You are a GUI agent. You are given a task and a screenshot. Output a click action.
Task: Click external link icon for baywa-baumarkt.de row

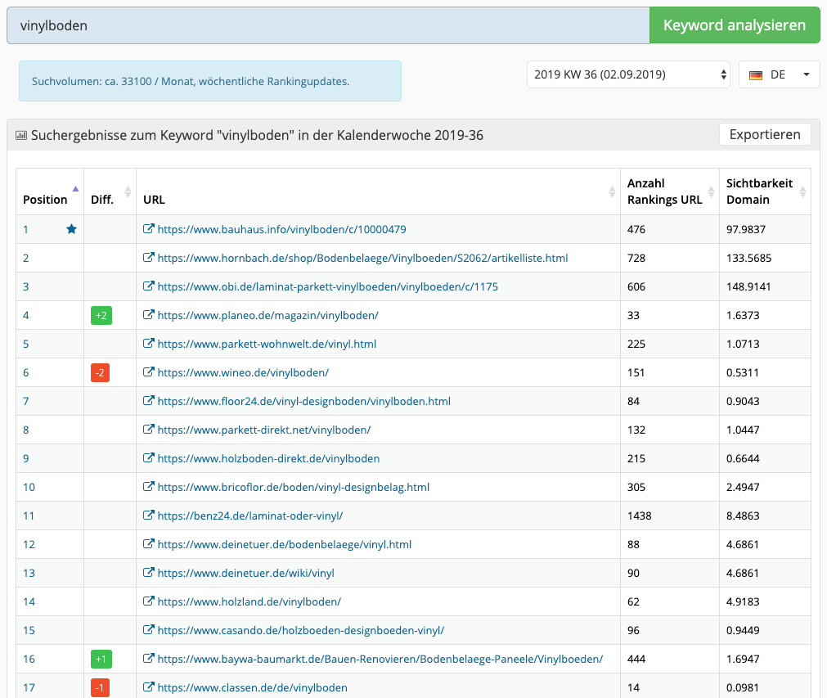[149, 658]
